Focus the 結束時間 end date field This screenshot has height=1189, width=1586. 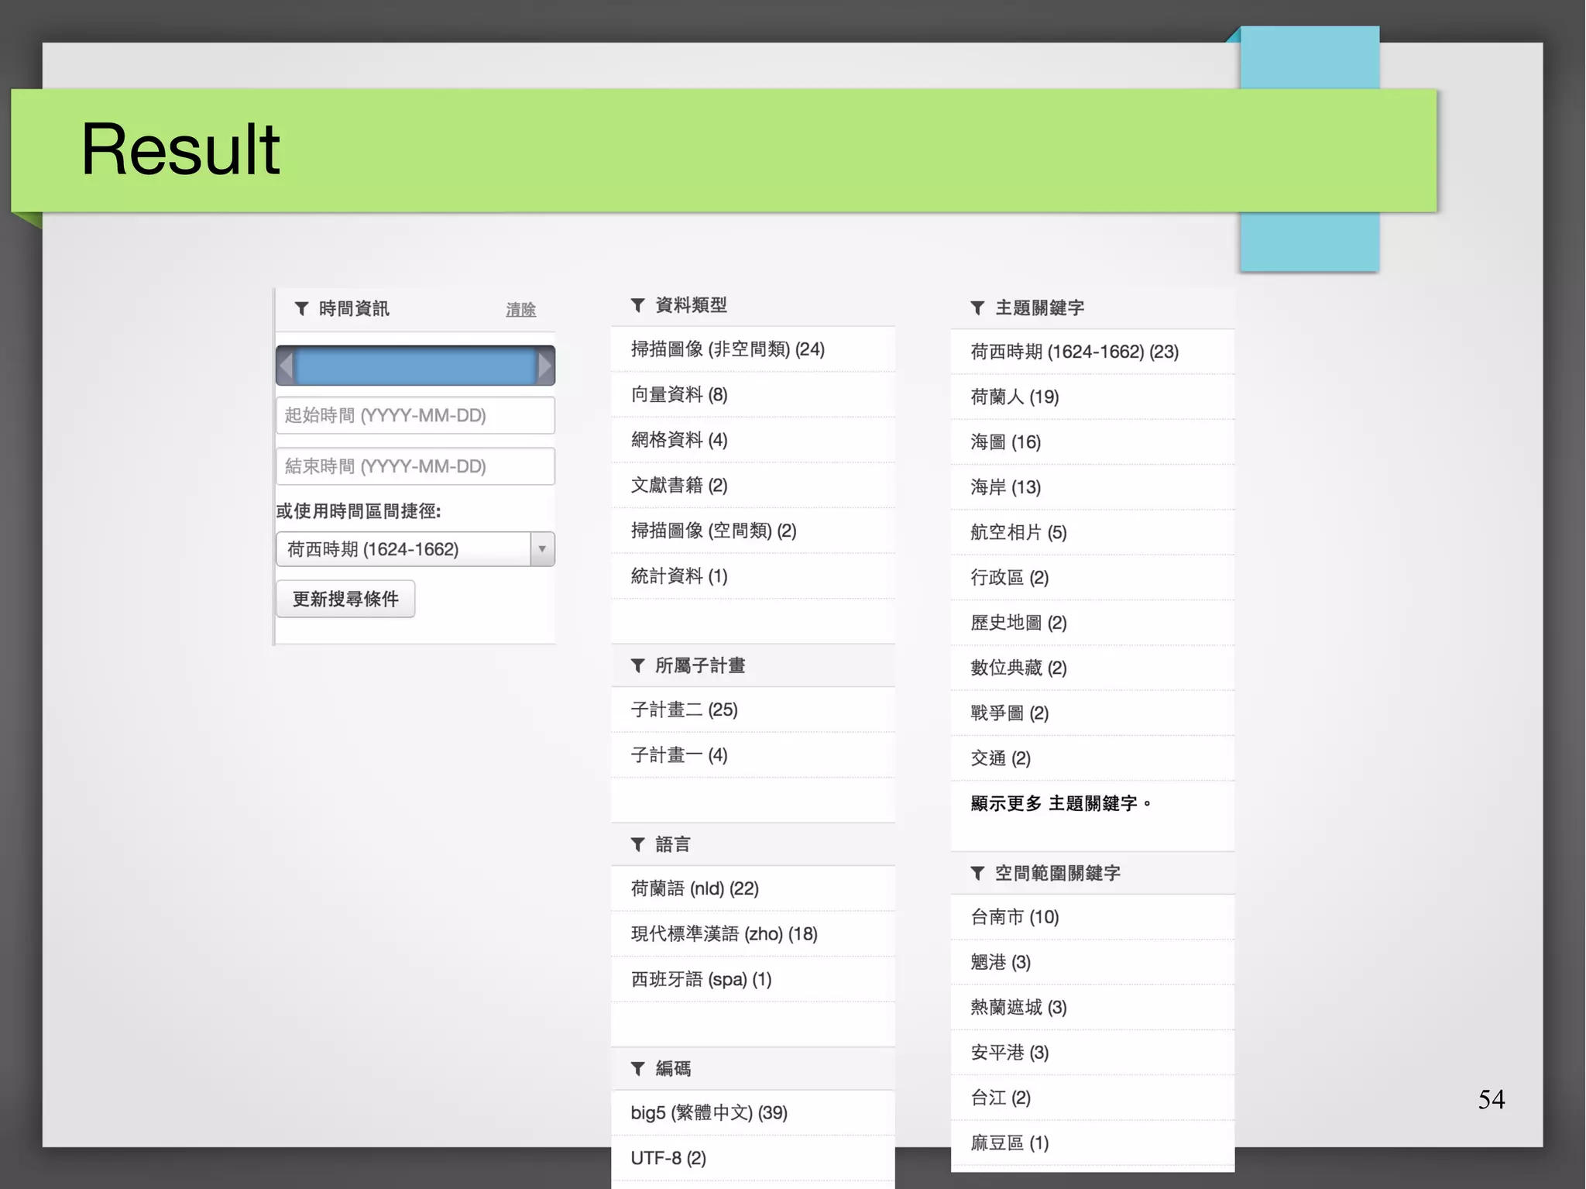point(416,466)
